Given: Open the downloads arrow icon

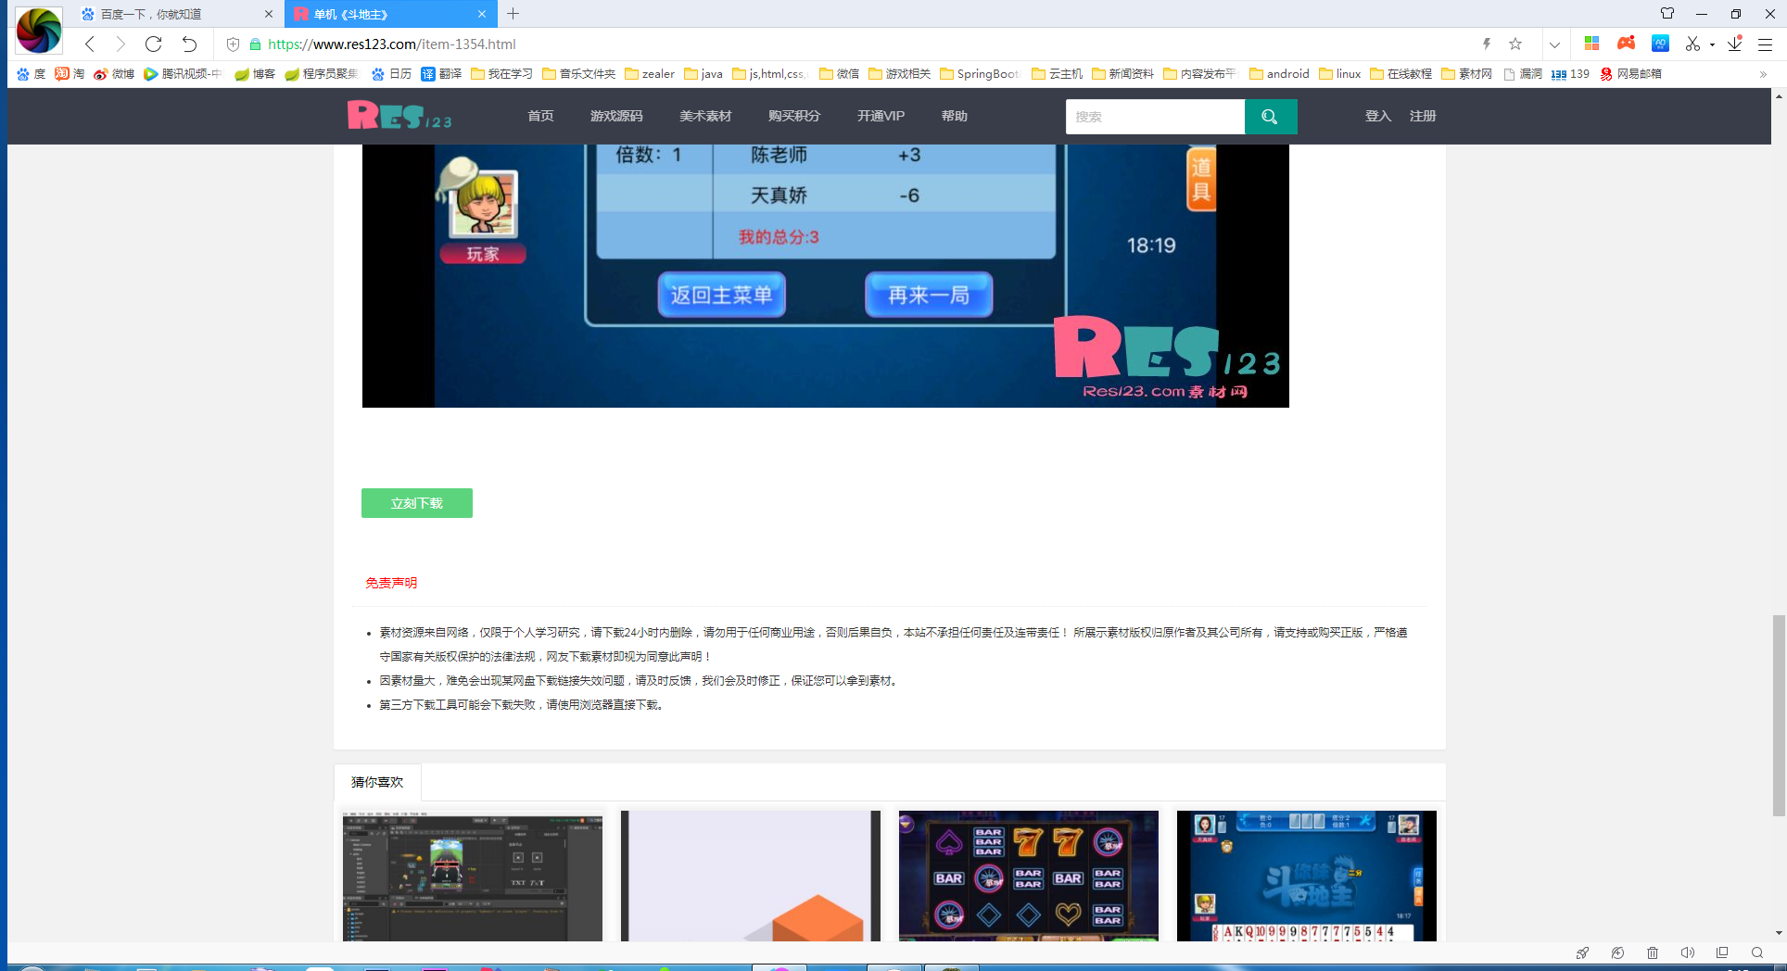Looking at the screenshot, I should (1735, 44).
